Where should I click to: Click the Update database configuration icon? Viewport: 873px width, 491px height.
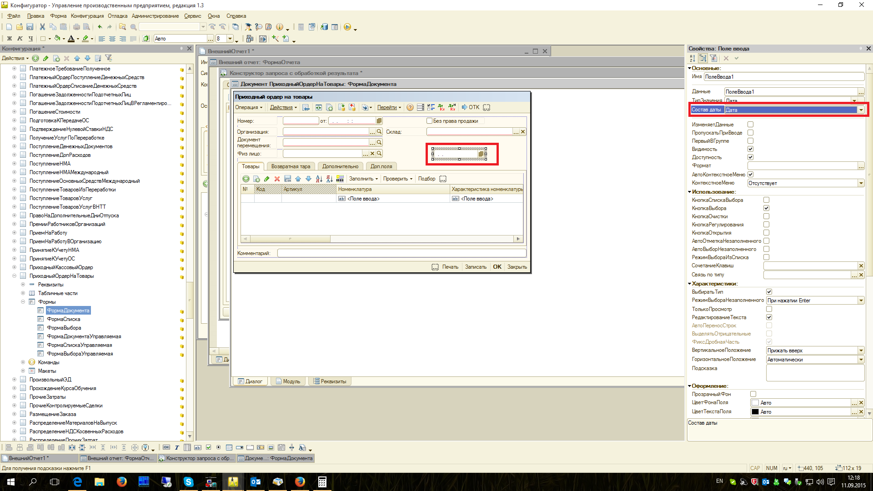[x=324, y=27]
